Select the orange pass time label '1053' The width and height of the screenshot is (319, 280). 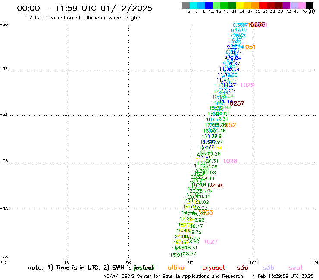coord(206,212)
